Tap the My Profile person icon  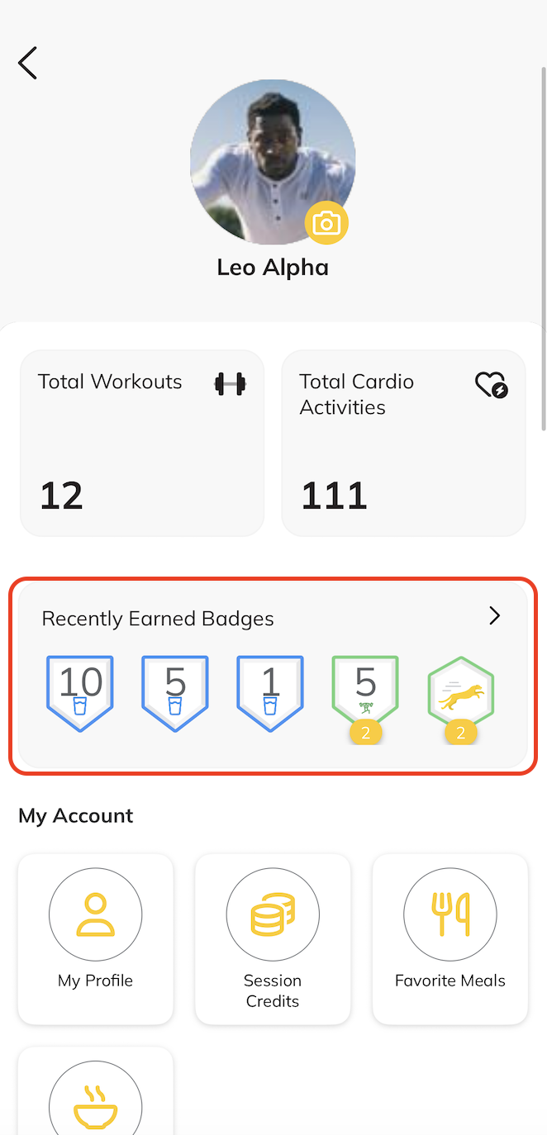click(96, 914)
